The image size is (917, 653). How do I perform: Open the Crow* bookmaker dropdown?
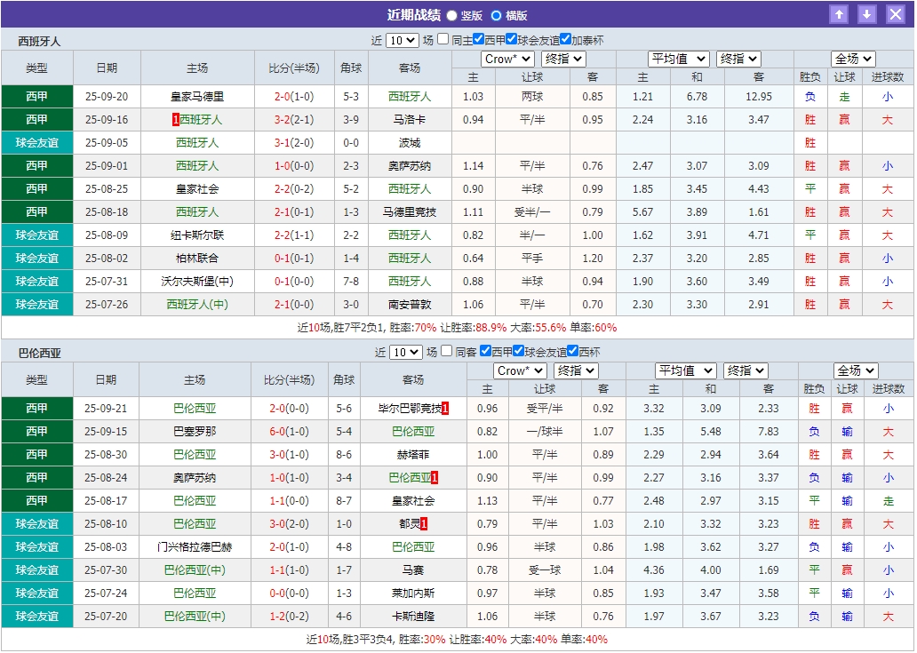point(506,59)
